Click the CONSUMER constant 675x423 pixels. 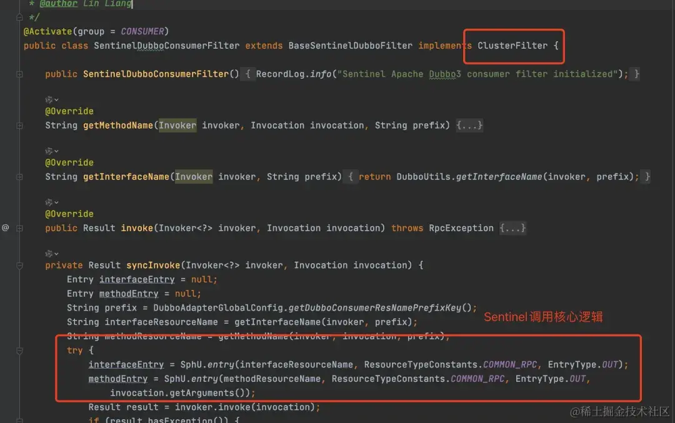point(142,31)
